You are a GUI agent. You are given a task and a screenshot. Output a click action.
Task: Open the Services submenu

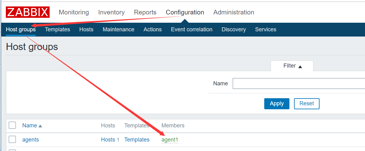pos(265,29)
